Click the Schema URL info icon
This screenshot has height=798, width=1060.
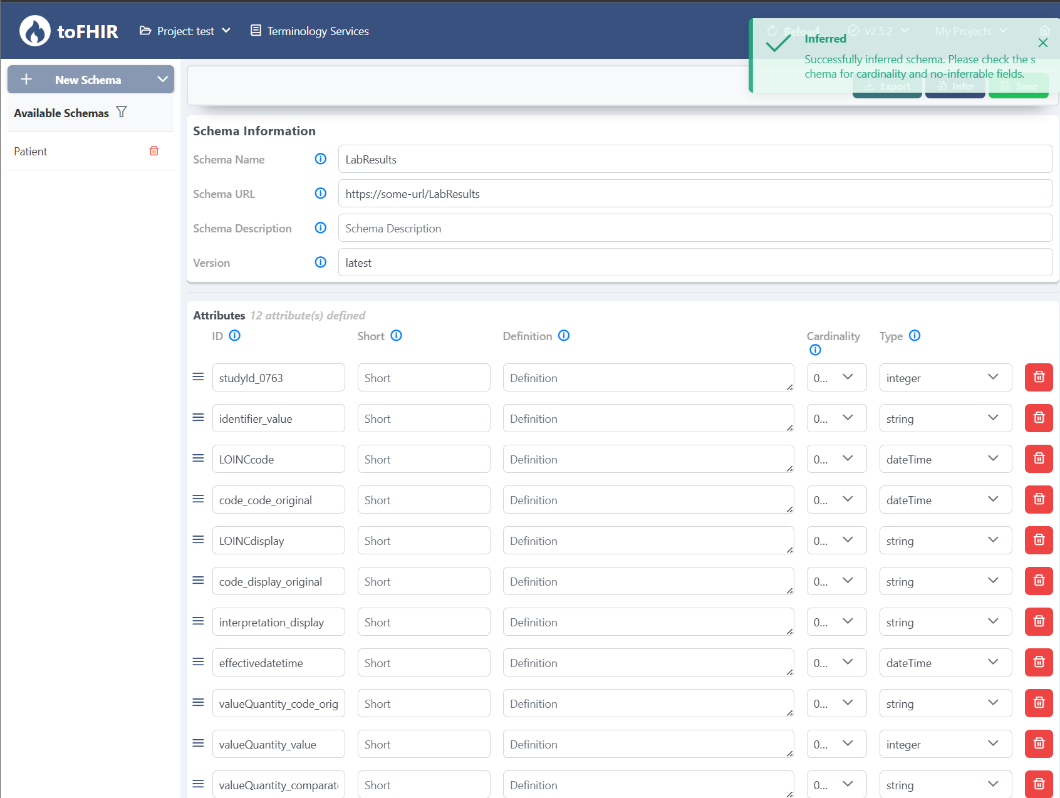(x=320, y=194)
